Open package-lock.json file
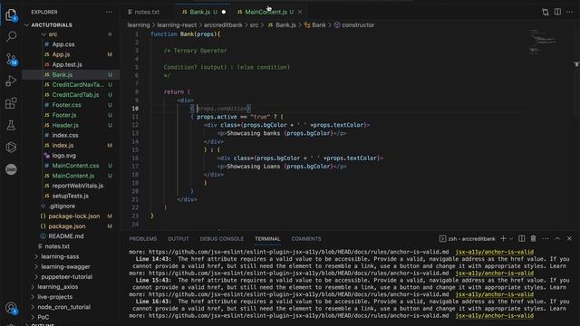Viewport: 580px width, 326px height. (x=74, y=216)
